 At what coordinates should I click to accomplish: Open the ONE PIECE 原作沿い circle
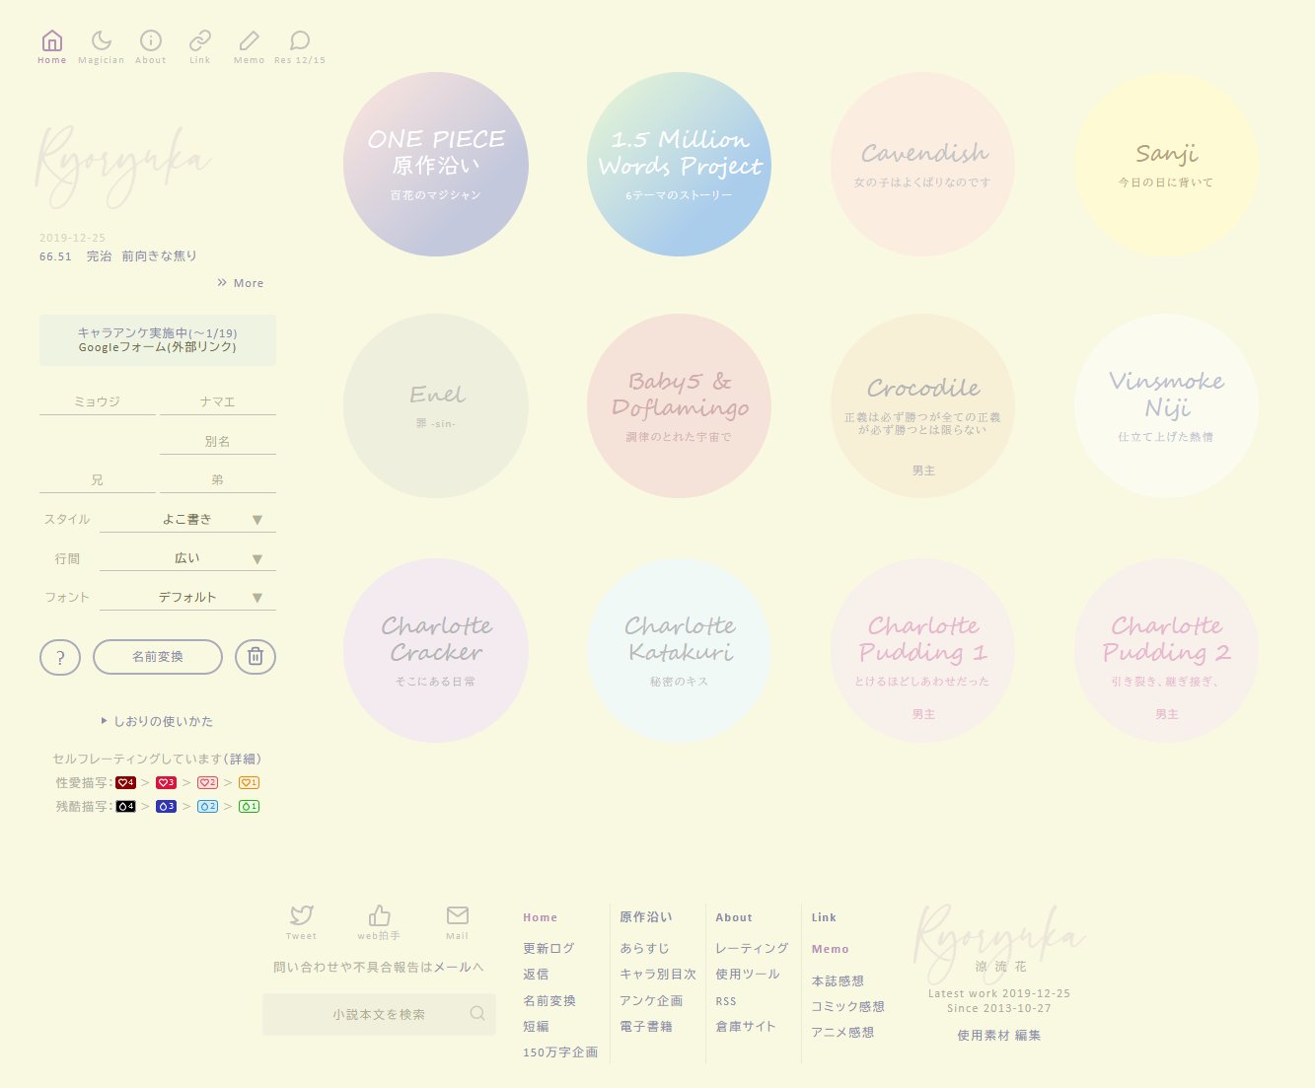click(x=436, y=165)
